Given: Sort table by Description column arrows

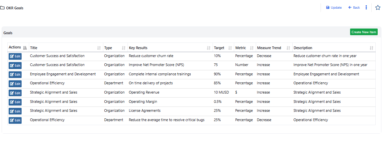Looking at the screenshot, I should [x=371, y=48].
